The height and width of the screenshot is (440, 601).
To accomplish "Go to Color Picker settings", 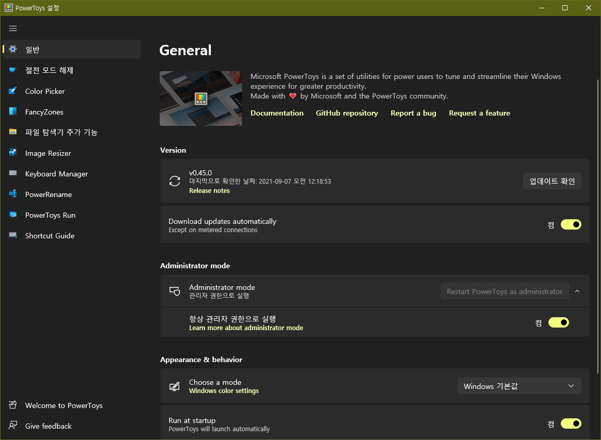I will click(72, 91).
